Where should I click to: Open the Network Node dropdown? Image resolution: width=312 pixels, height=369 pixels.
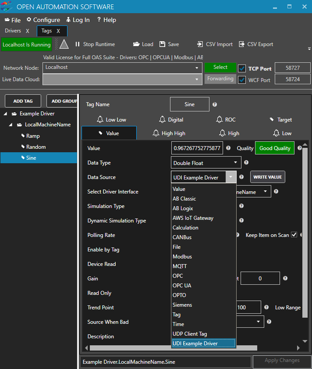click(197, 68)
